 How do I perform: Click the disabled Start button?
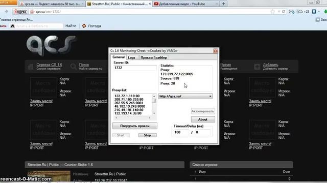(121, 135)
